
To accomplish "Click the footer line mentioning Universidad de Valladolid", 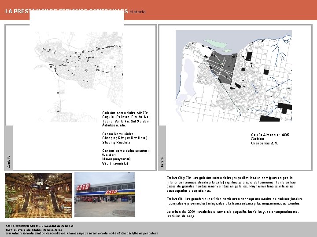I will [40, 226].
